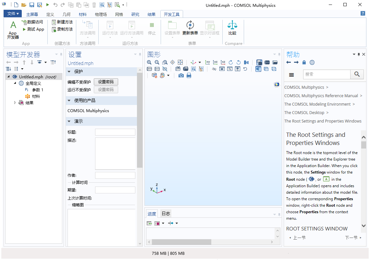Collapse the 演示 section
Screen dimensions: 370x260
69,121
